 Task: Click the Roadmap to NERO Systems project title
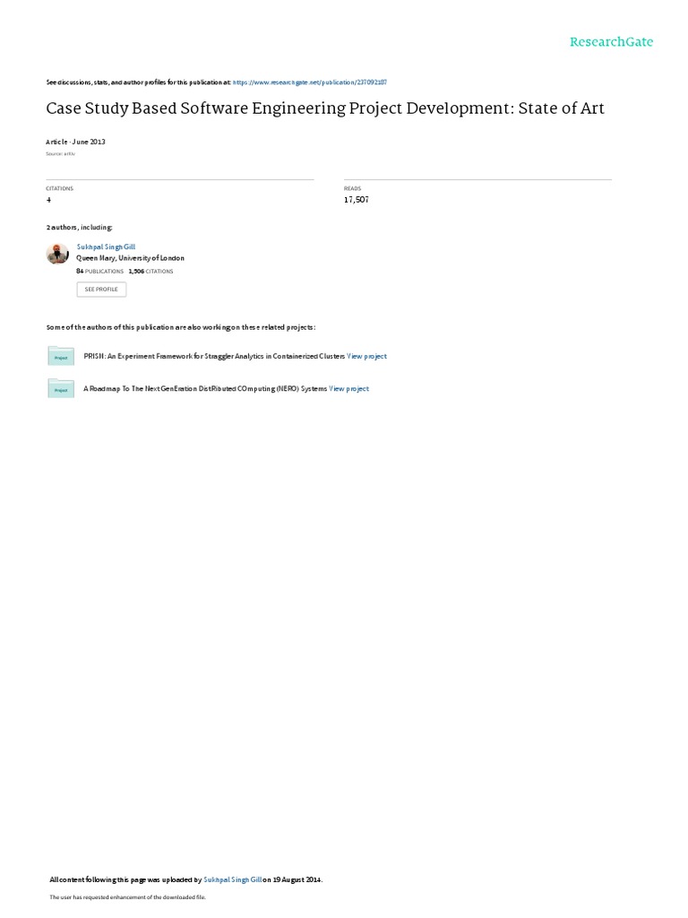205,389
